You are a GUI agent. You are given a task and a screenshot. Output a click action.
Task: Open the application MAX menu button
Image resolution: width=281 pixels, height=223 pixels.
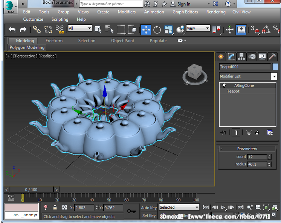click(11, 7)
